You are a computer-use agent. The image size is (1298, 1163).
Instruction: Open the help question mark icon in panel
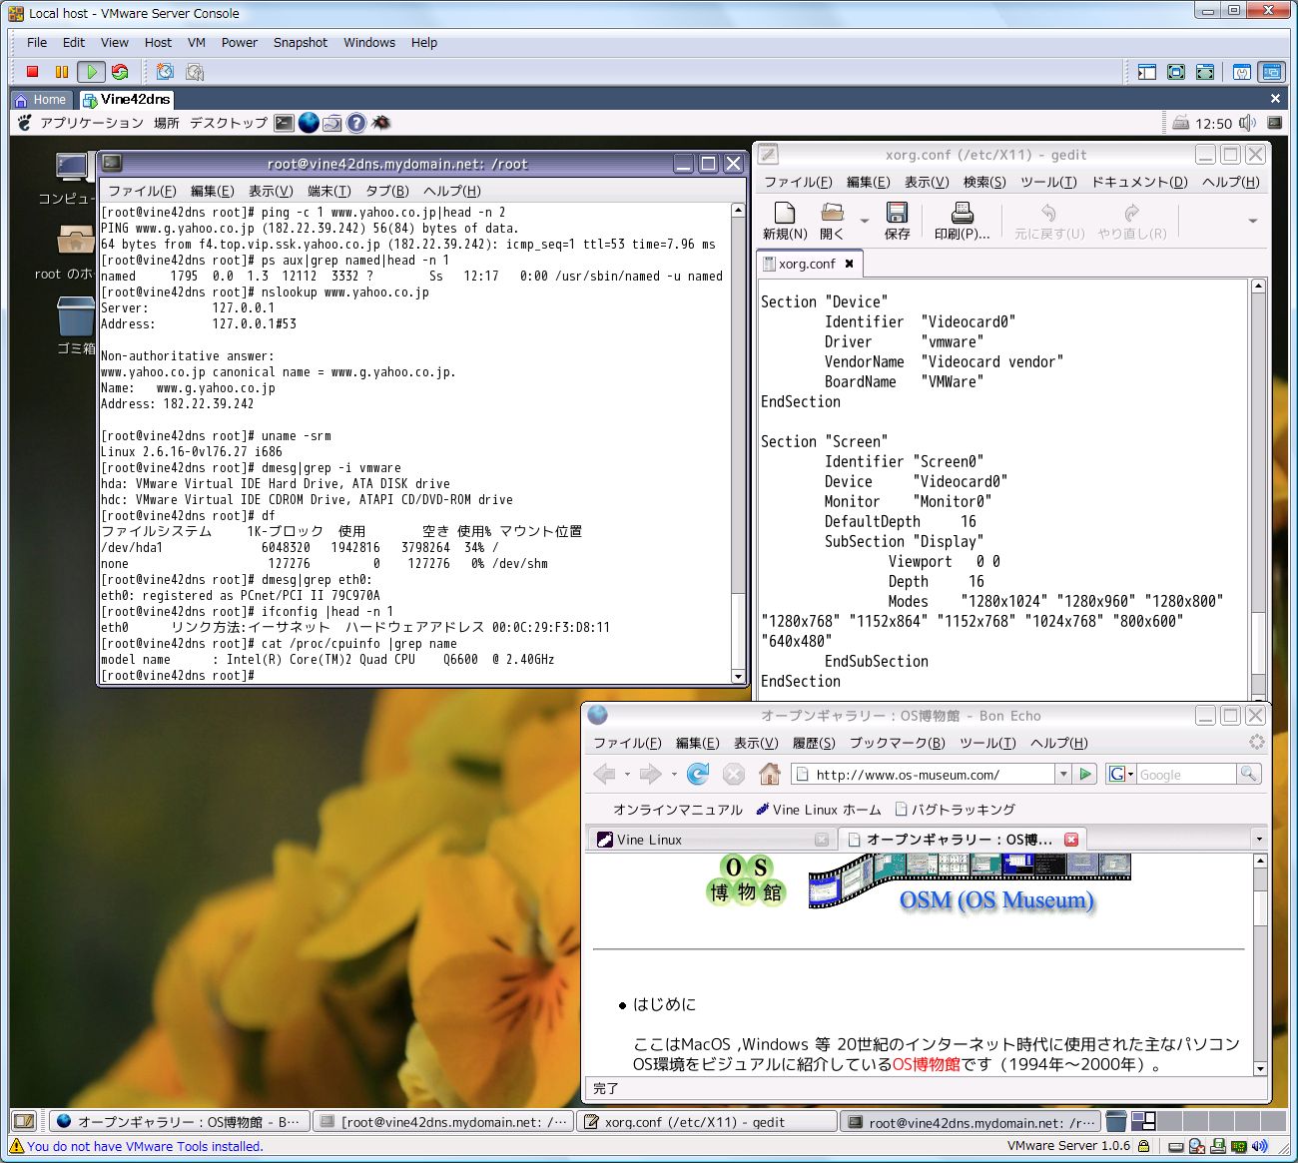click(x=356, y=123)
